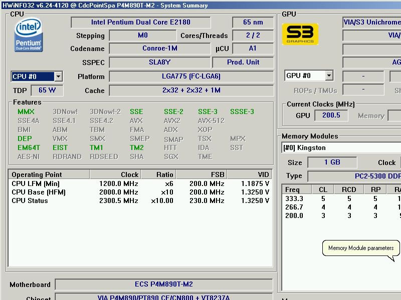Viewport: 401px width, 300px height.
Task: Click the Clock column header in CPU table
Action: pos(115,174)
